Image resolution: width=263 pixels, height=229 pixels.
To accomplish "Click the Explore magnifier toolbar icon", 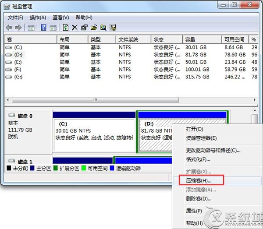I will [103, 28].
